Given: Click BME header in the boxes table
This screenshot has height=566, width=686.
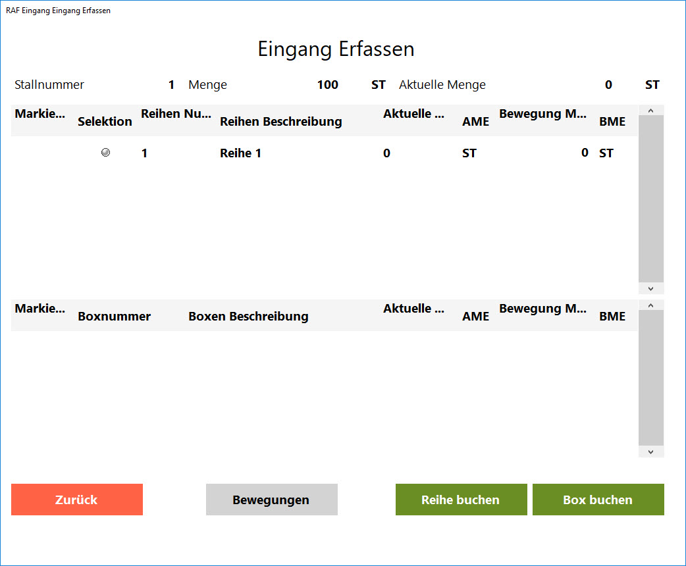Looking at the screenshot, I should 612,317.
